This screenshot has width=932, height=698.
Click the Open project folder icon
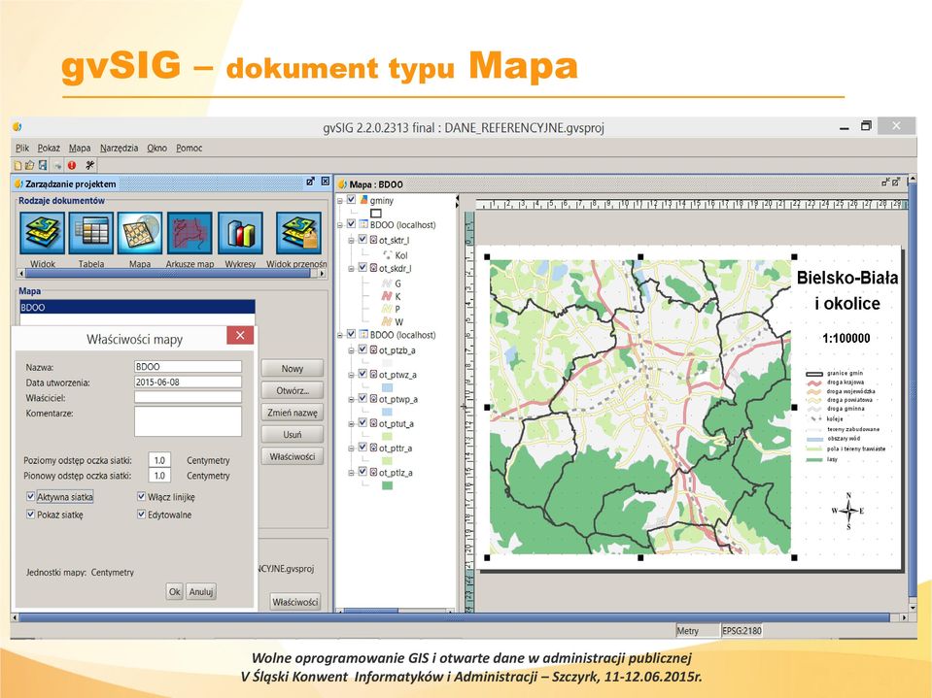tap(30, 166)
